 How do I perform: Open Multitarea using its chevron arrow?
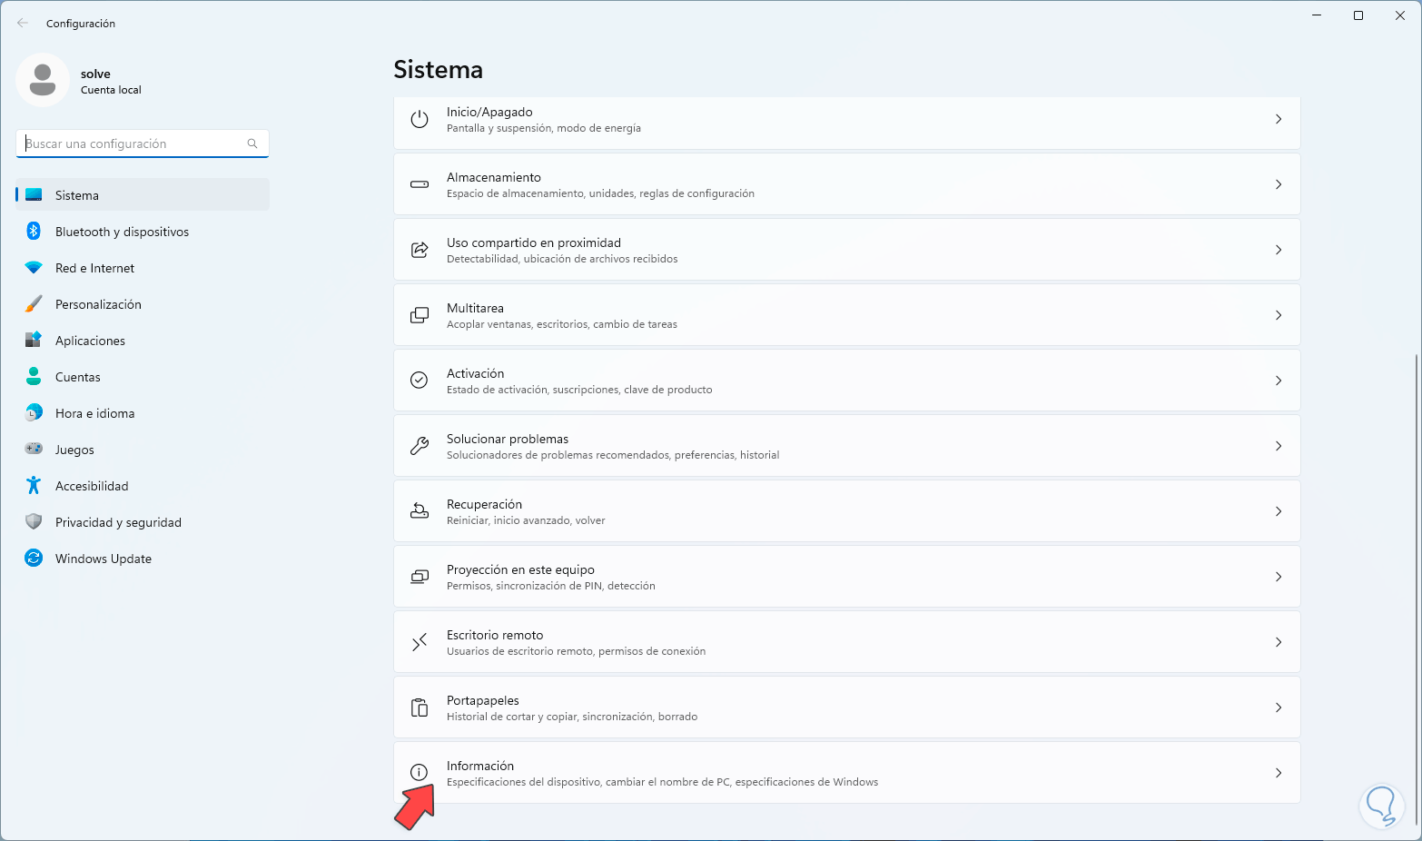point(1279,315)
